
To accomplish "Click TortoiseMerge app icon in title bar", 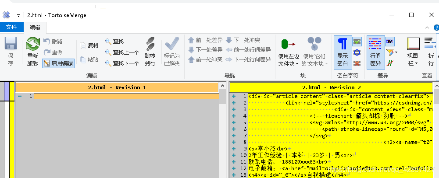I will point(6,15).
